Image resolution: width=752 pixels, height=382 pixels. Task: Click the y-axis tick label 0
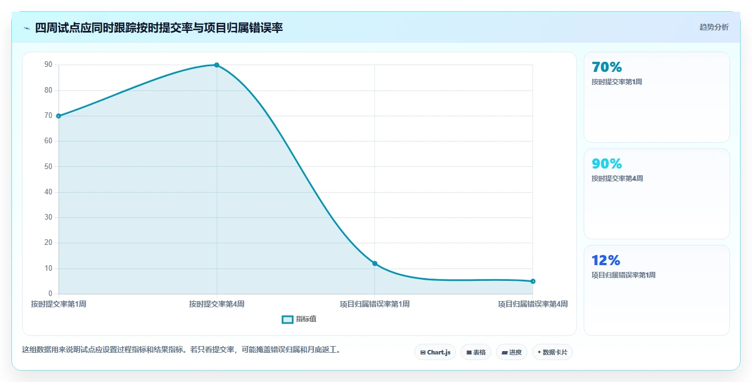click(x=50, y=294)
